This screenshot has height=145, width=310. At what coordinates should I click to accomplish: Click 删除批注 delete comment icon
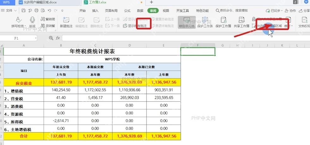pos(96,20)
